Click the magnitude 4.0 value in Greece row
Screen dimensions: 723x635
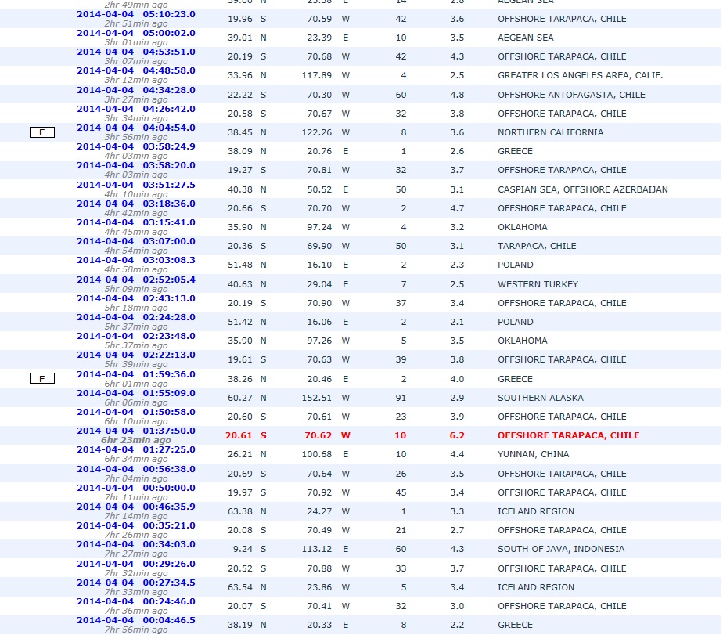coord(457,379)
